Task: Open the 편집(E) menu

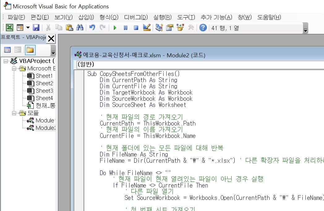Action: [x=40, y=17]
